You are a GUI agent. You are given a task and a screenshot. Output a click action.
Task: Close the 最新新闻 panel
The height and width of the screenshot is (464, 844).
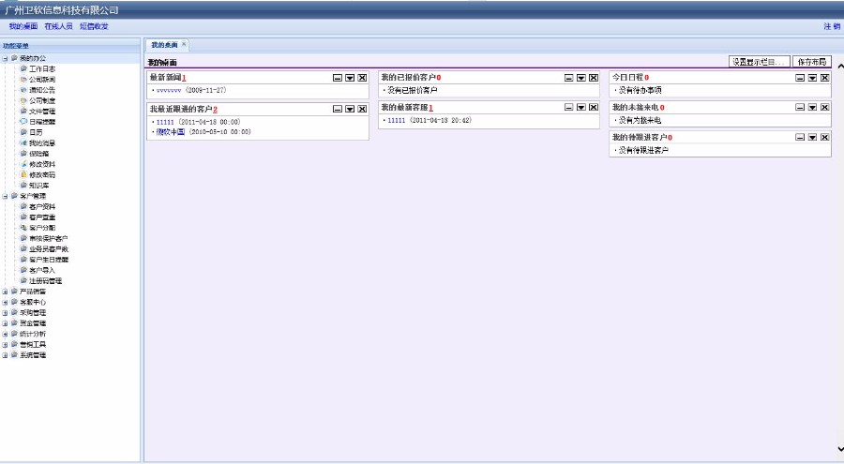coord(362,78)
